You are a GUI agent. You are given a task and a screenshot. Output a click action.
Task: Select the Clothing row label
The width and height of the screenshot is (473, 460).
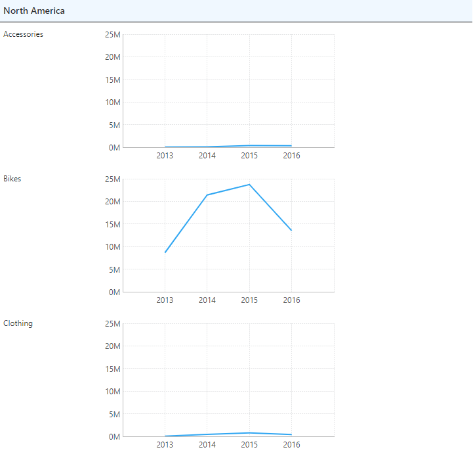point(18,323)
